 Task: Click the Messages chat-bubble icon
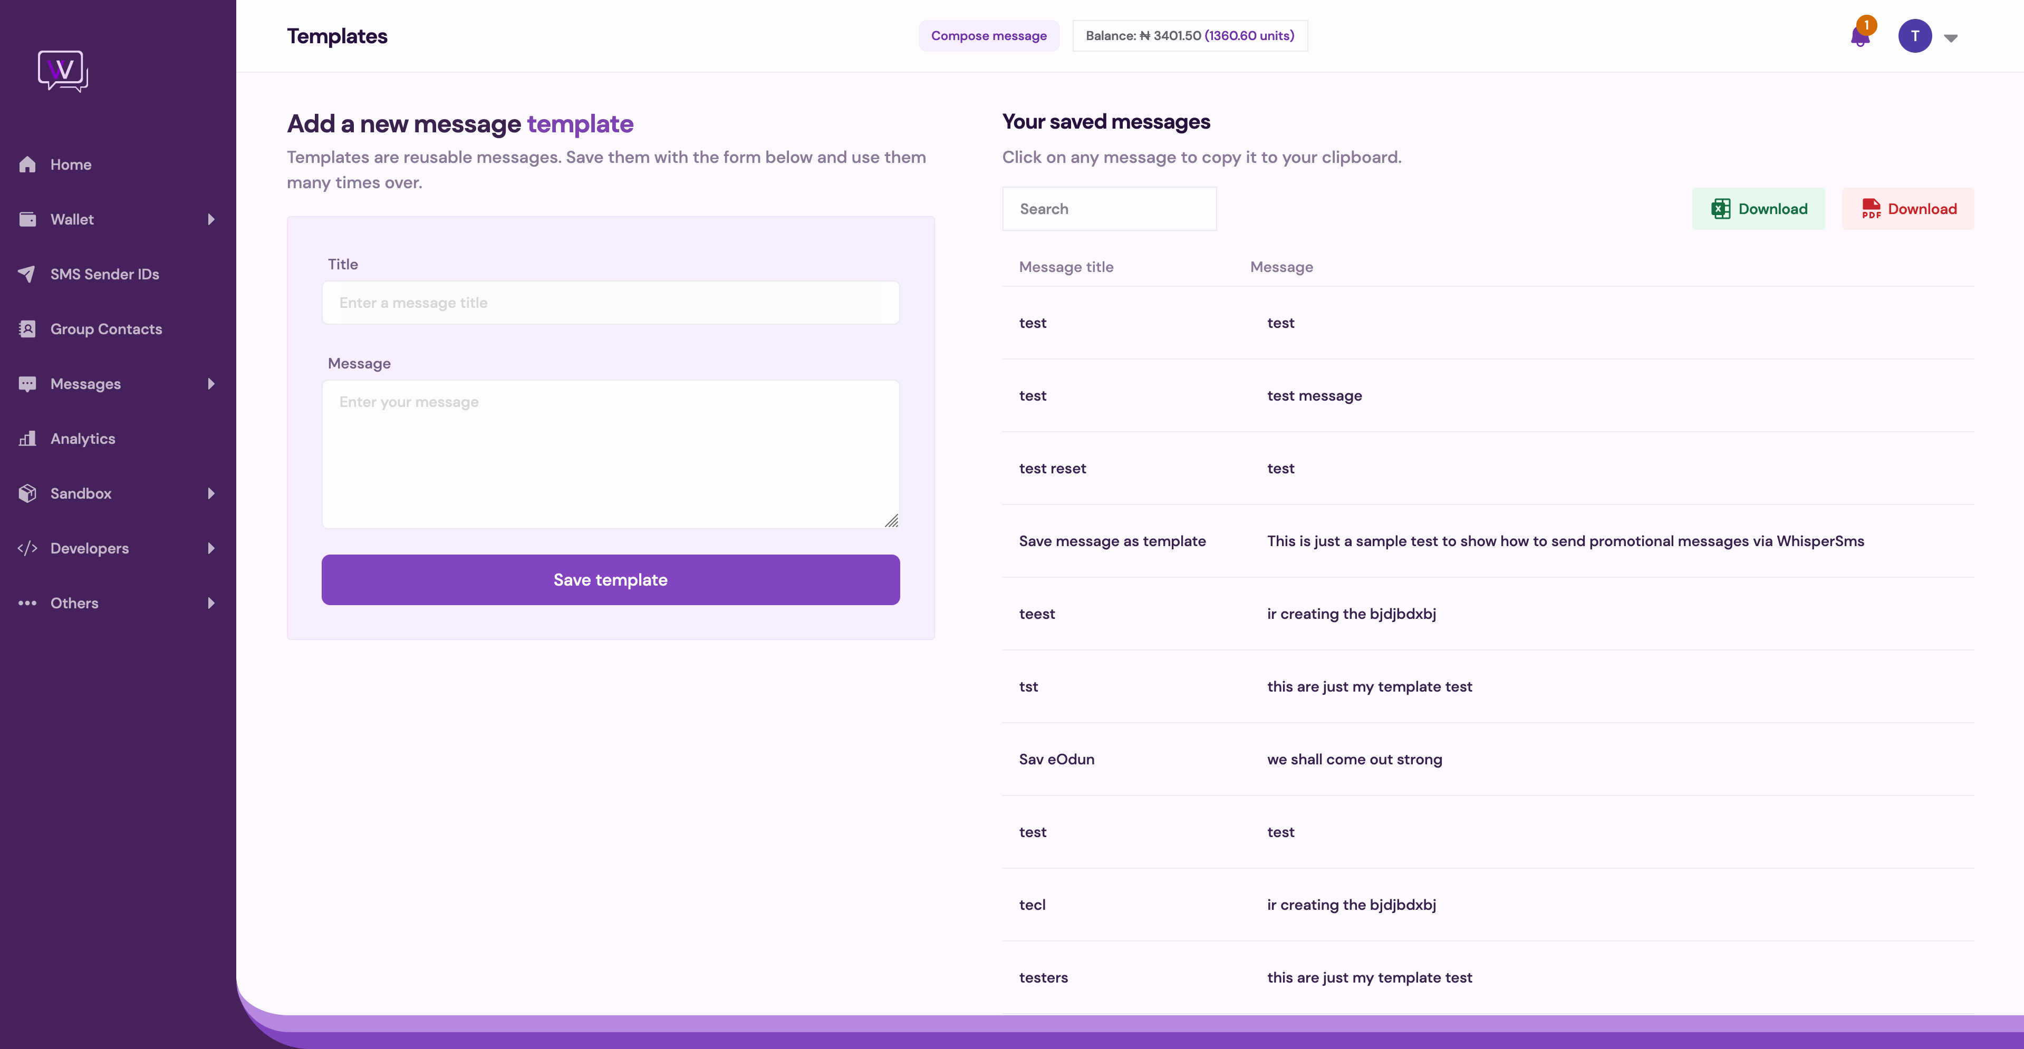tap(27, 384)
